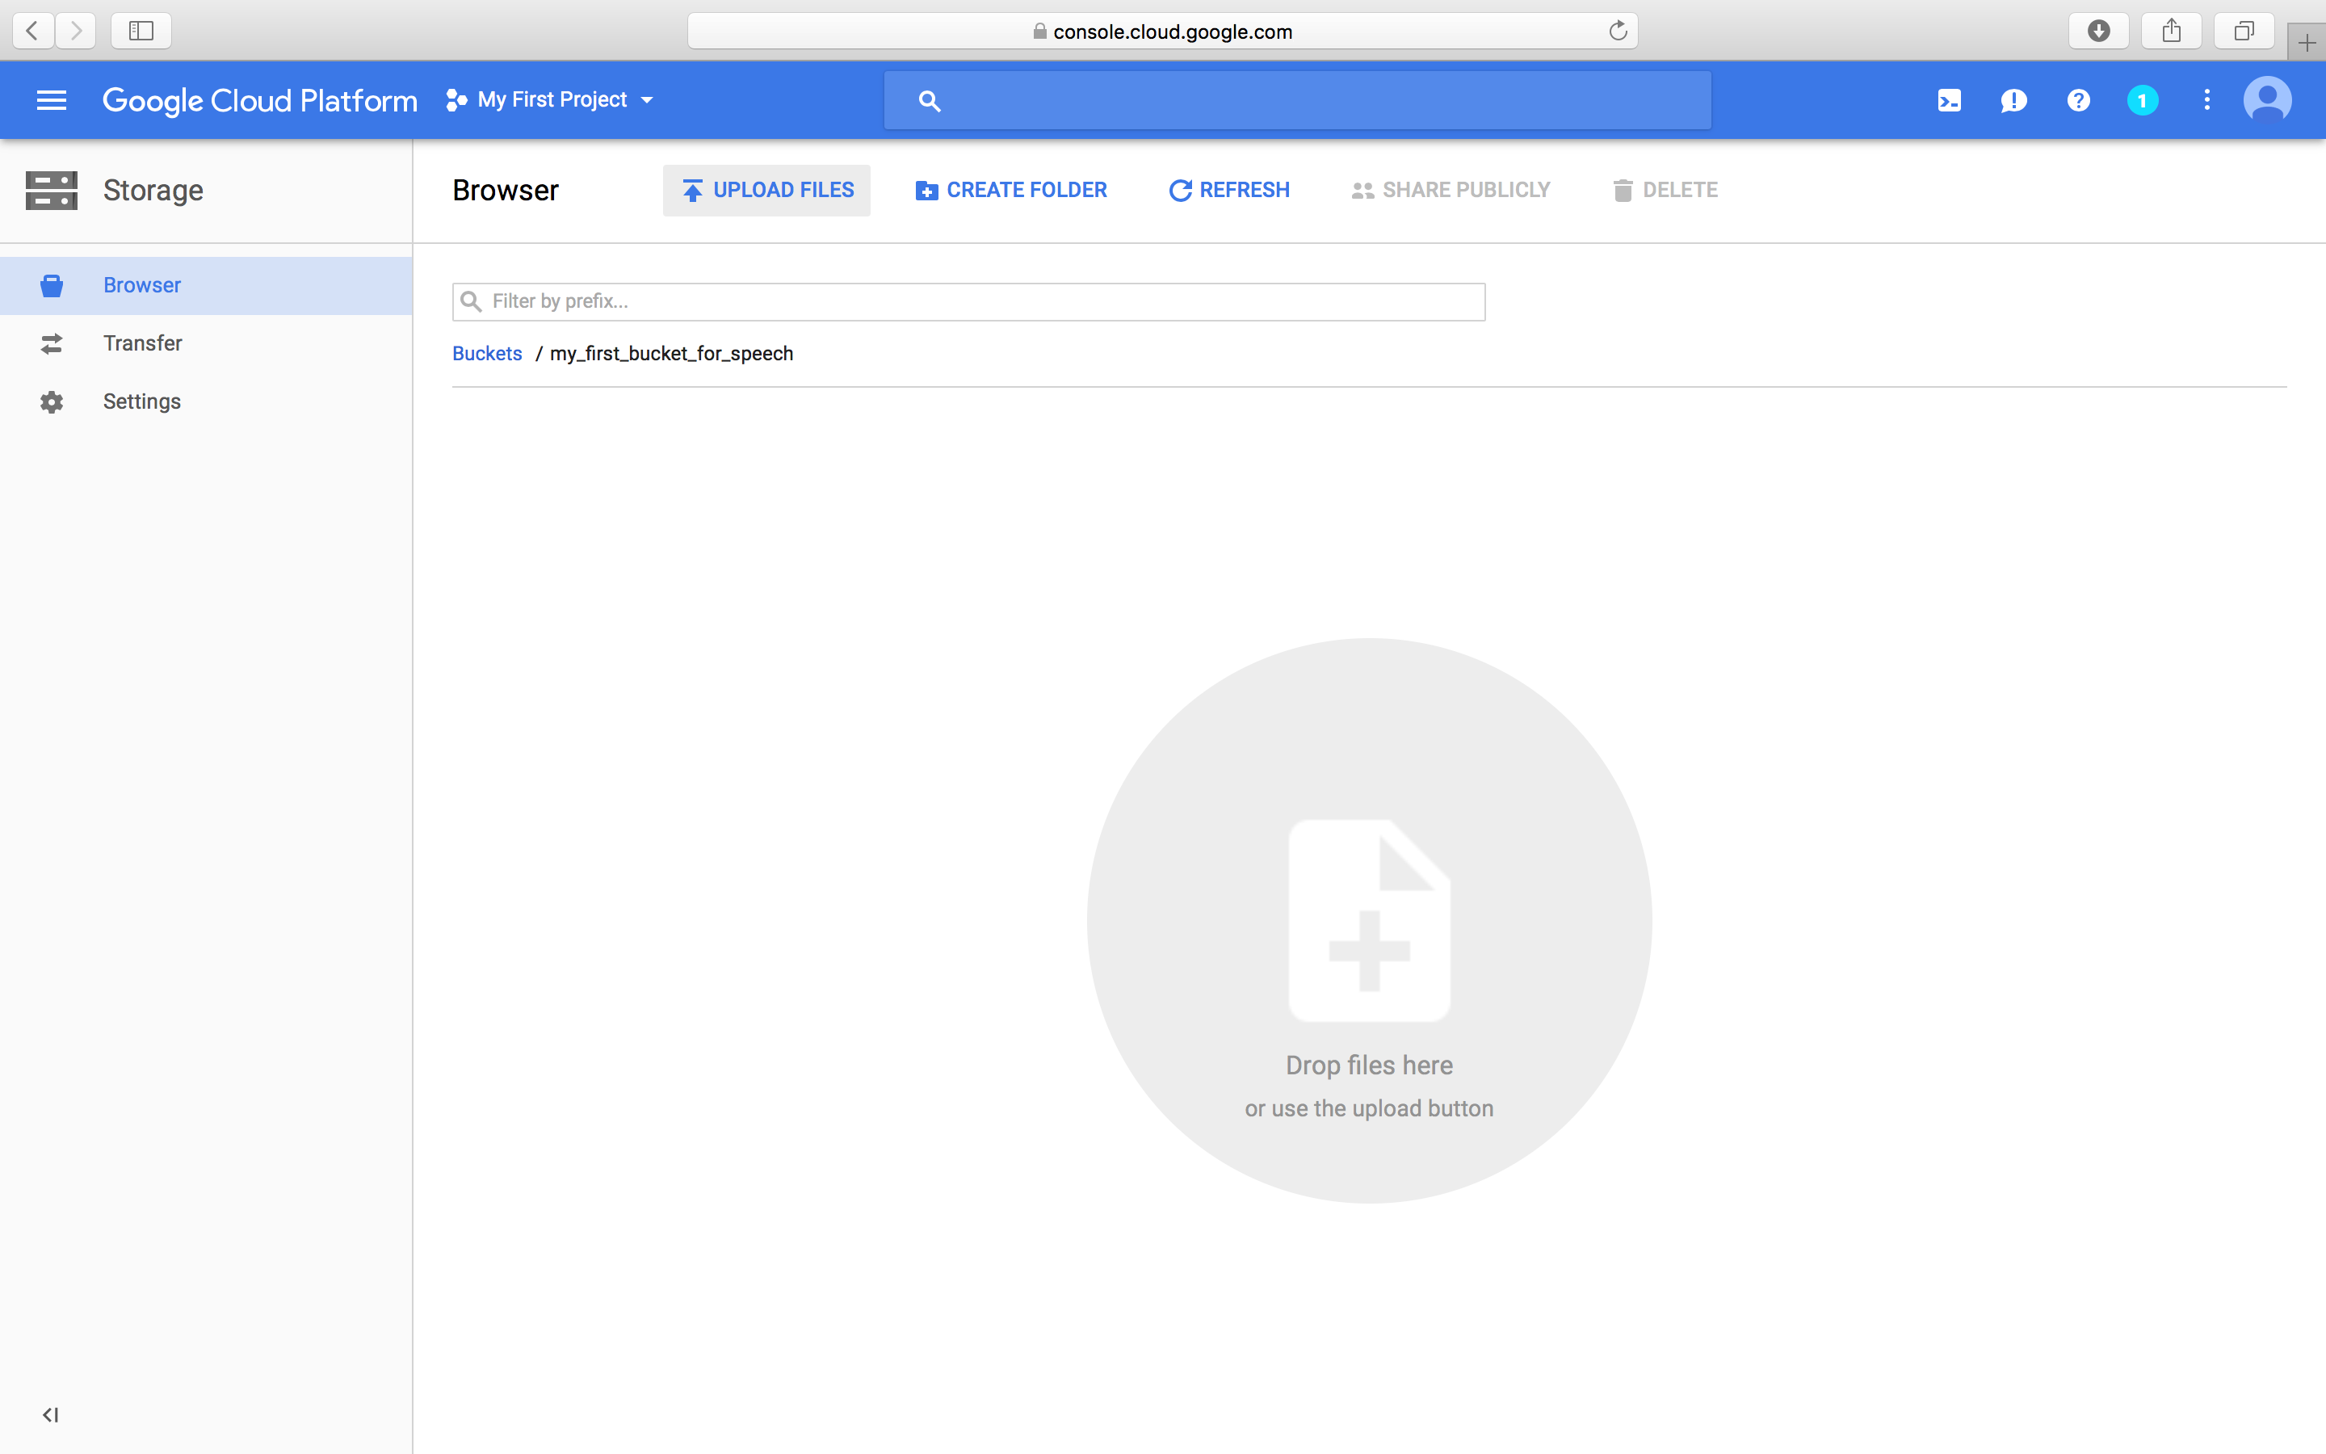Toggle the Safari sidebar button
The image size is (2326, 1454).
[141, 31]
